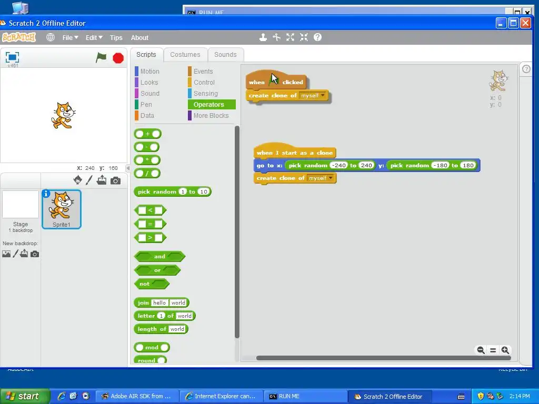Screen dimensions: 539x404
Task: Select the Delete scissors tool
Action: 276,37
